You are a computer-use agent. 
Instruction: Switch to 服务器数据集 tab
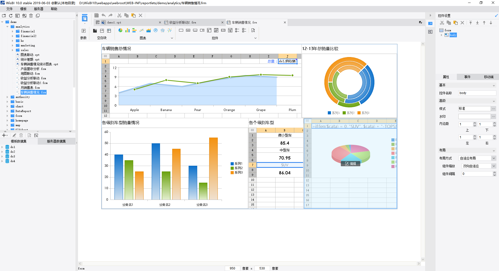click(x=56, y=141)
